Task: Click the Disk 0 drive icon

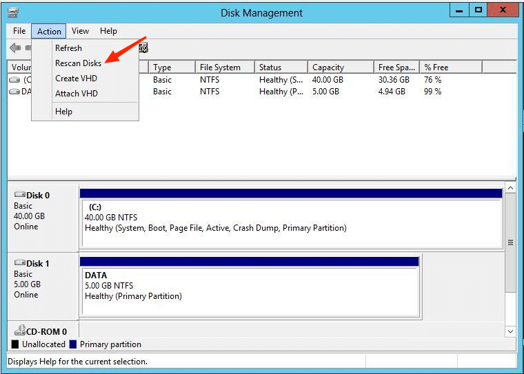Action: [20, 194]
